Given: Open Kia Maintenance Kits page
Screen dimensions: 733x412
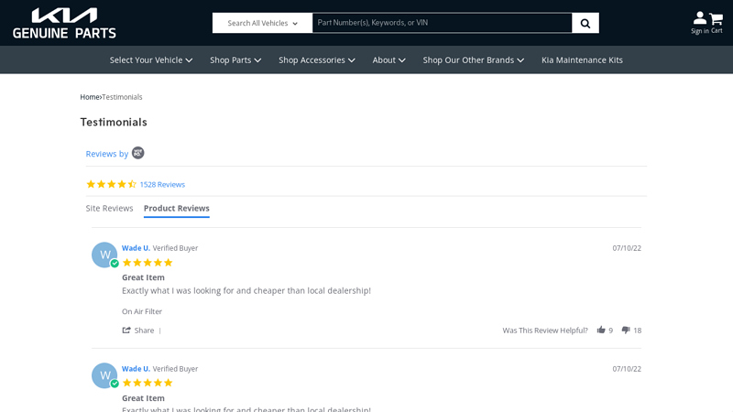Looking at the screenshot, I should (582, 60).
